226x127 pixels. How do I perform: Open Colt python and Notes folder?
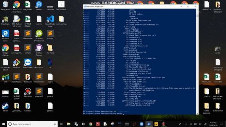(x=218, y=93)
